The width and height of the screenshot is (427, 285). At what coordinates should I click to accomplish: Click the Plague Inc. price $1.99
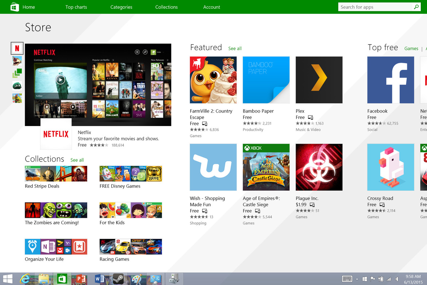pos(301,205)
